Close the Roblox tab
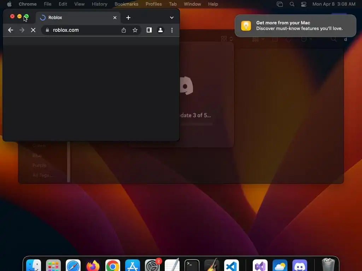This screenshot has width=362, height=271. 115,18
